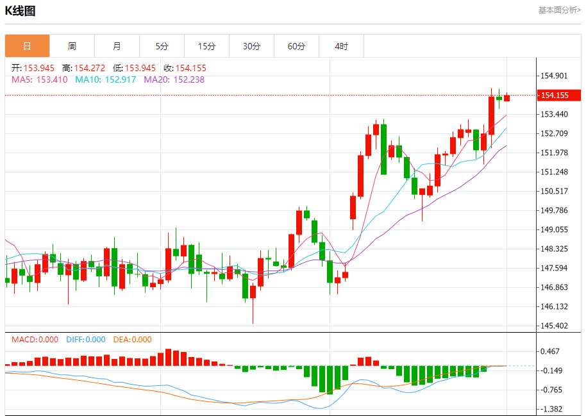
Task: Switch to the 周 weekly tab
Action: [x=72, y=46]
